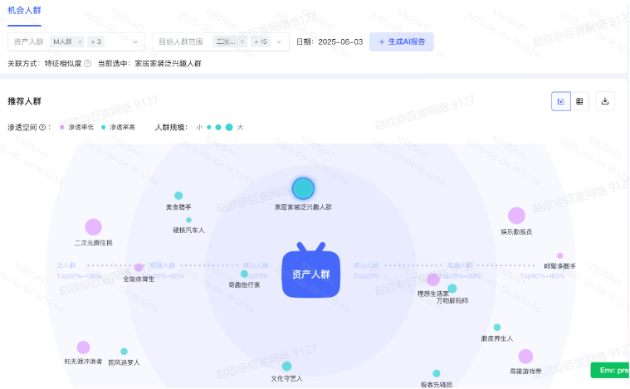
Task: Select the 娱乐勤报员 bubble
Action: tap(516, 216)
